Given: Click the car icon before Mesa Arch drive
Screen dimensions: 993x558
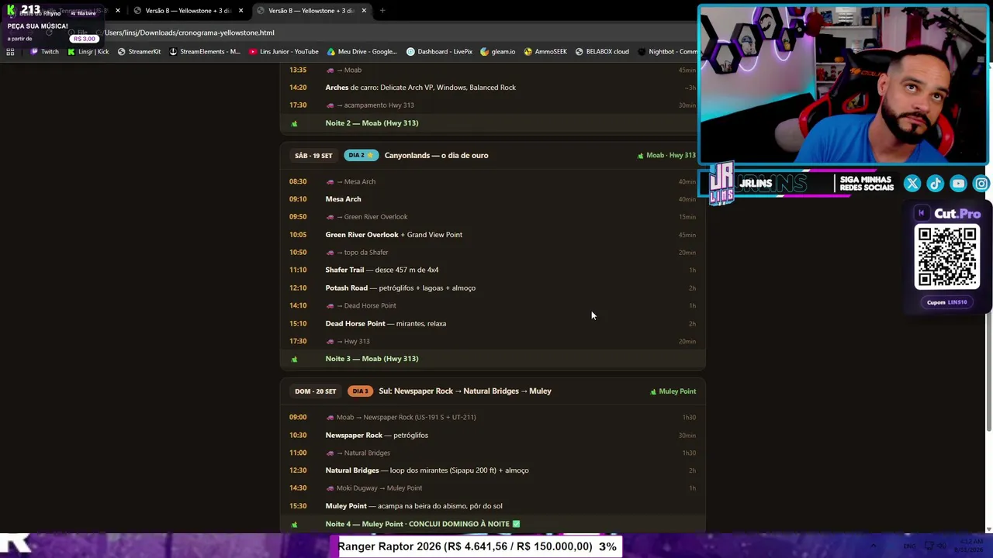Looking at the screenshot, I should pos(330,181).
